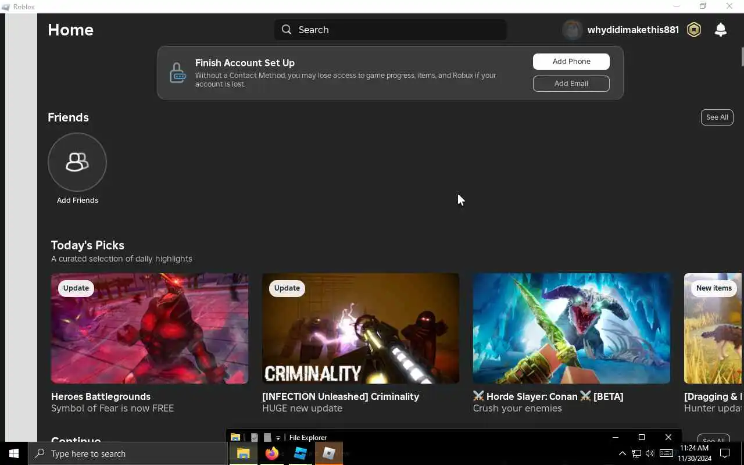Click 'Crush your enemies' text
The width and height of the screenshot is (744, 465).
[517, 409]
